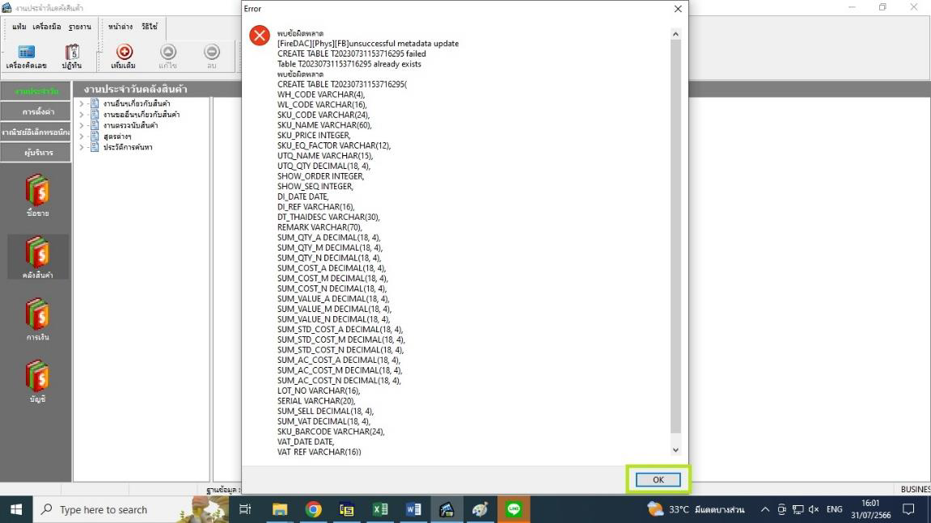
Task: Click the Windows taskbar search box
Action: (113, 509)
